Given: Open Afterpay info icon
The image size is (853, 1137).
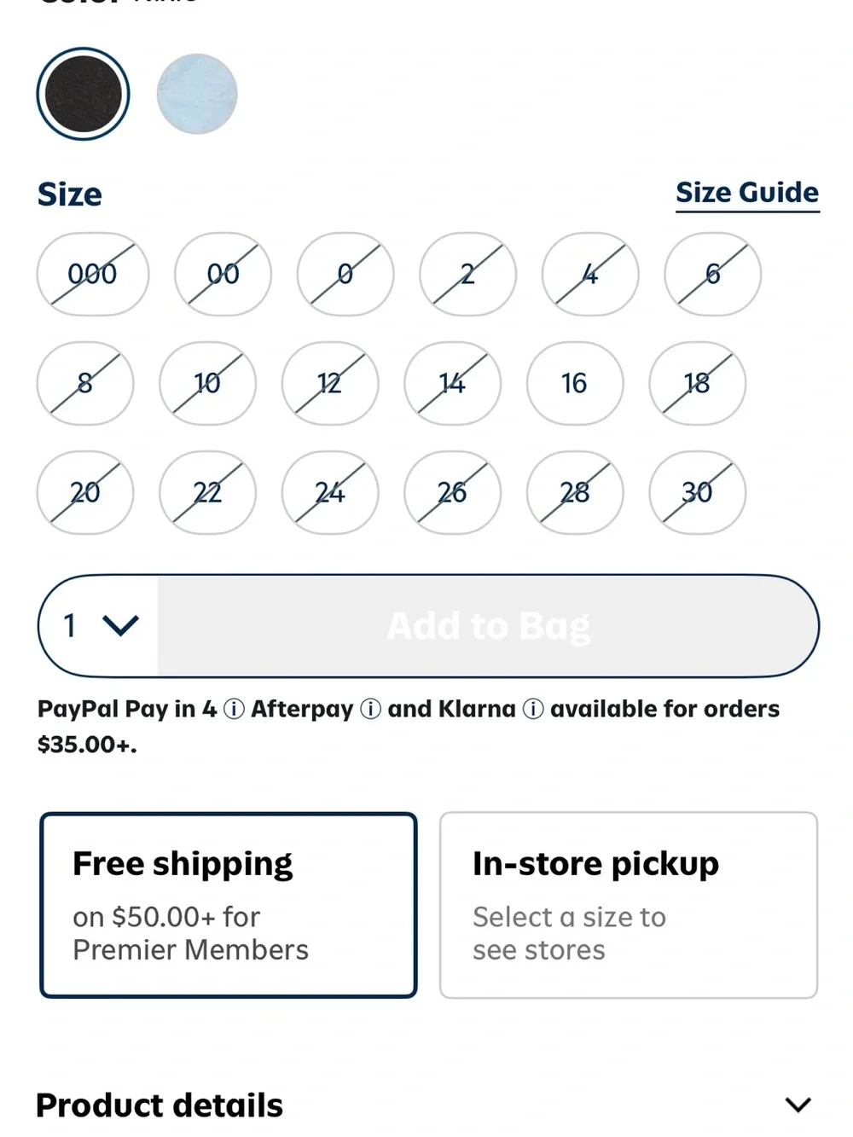Looking at the screenshot, I should [370, 710].
